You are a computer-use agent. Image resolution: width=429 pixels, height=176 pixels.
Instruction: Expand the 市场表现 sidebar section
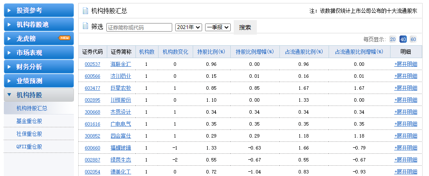pyautogui.click(x=39, y=53)
